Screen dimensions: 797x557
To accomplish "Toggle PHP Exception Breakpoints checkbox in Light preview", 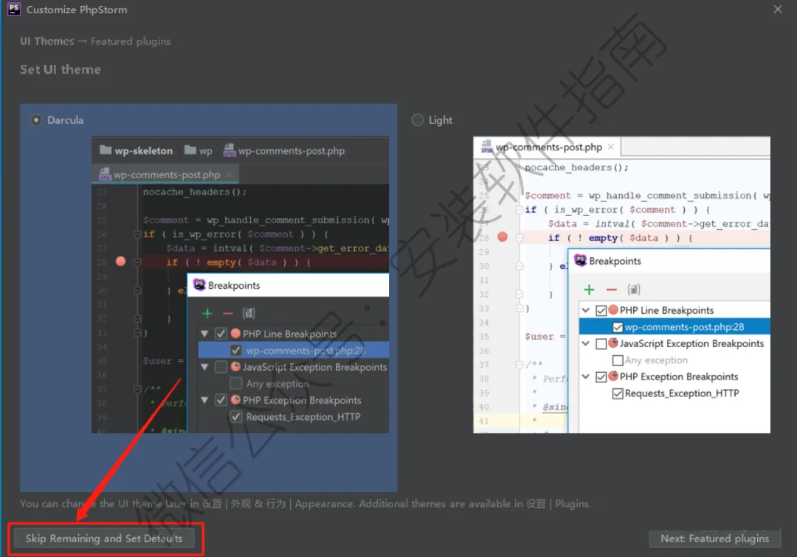I will coord(601,377).
